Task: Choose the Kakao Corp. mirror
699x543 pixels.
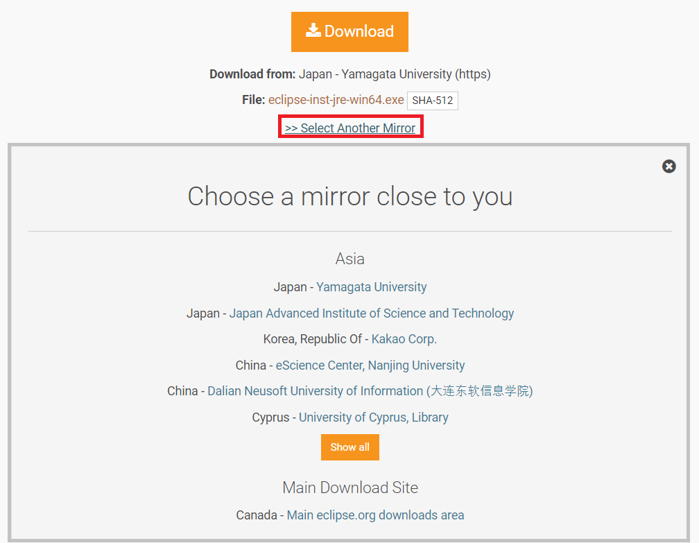Action: click(x=404, y=339)
